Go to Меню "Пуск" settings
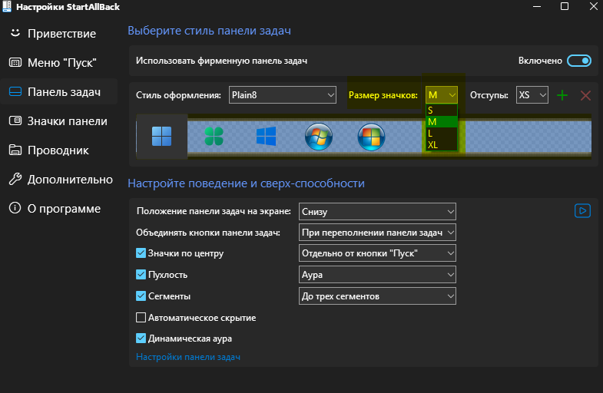This screenshot has height=393, width=603. (x=59, y=63)
